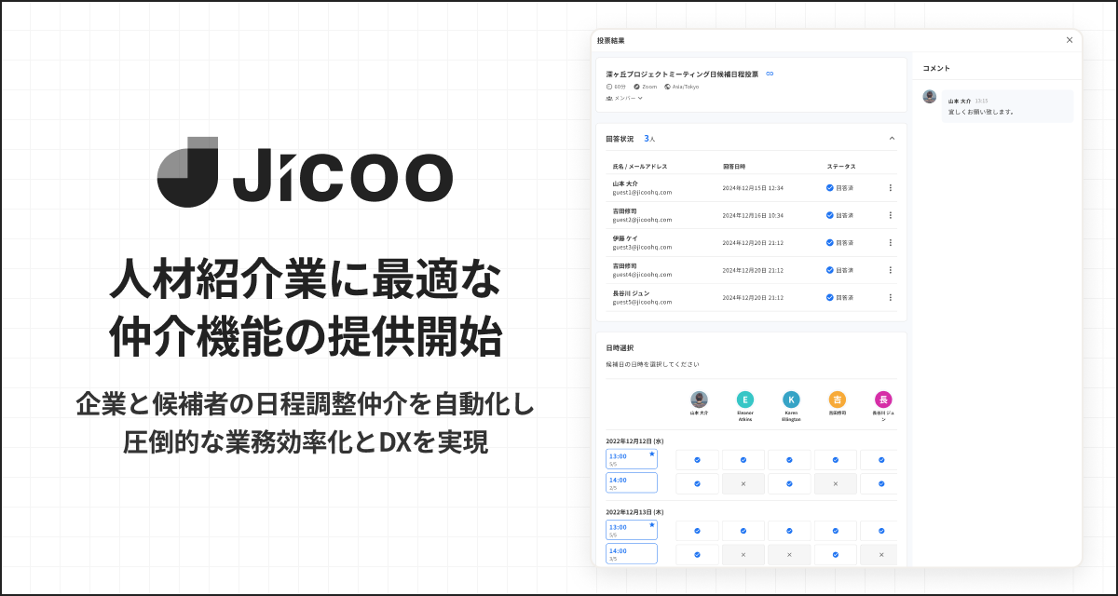
Task: Open more options for guest5@jicoohq.com row
Action: (890, 297)
